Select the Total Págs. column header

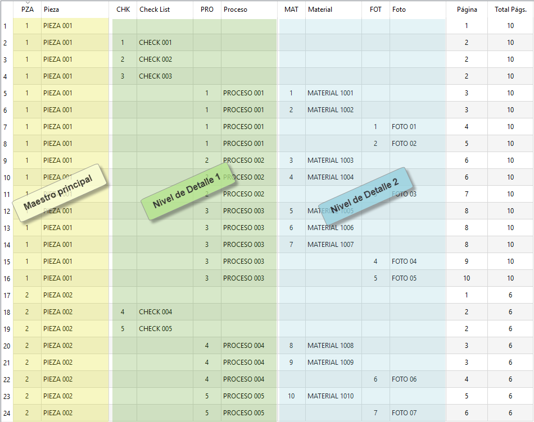tap(510, 10)
